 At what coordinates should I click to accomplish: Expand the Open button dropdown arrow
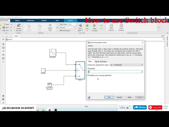click(11, 24)
